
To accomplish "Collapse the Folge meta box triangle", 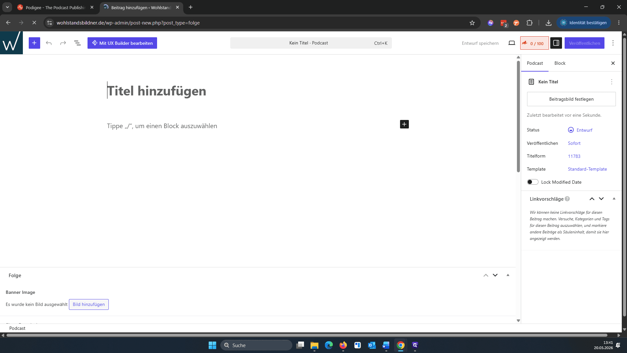I will coord(508,275).
